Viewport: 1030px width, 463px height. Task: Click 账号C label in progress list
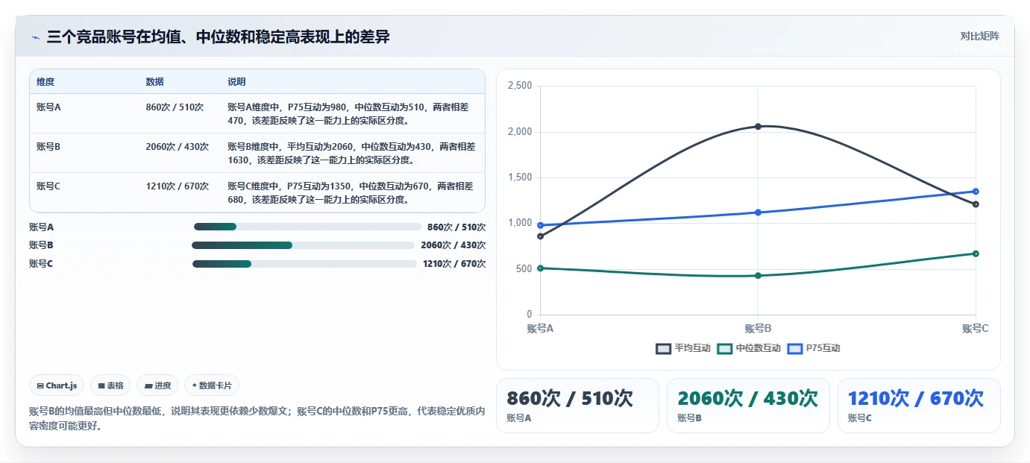(x=41, y=264)
